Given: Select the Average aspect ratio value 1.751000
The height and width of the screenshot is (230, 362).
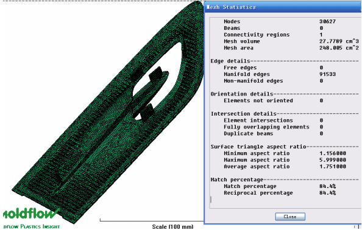Looking at the screenshot, I should pyautogui.click(x=333, y=167).
